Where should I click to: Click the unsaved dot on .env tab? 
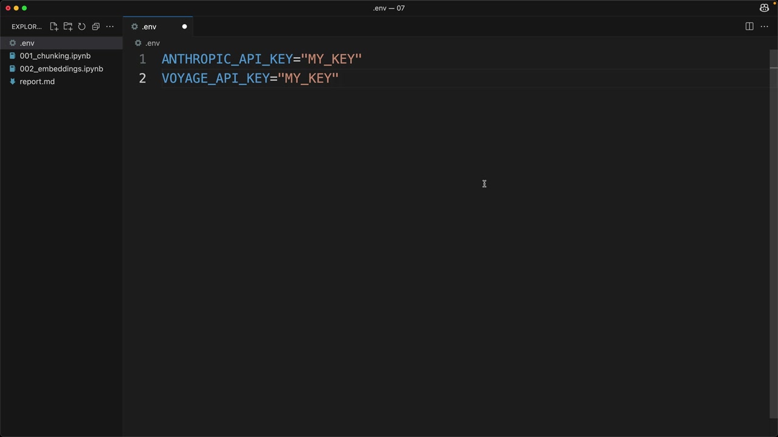click(185, 27)
